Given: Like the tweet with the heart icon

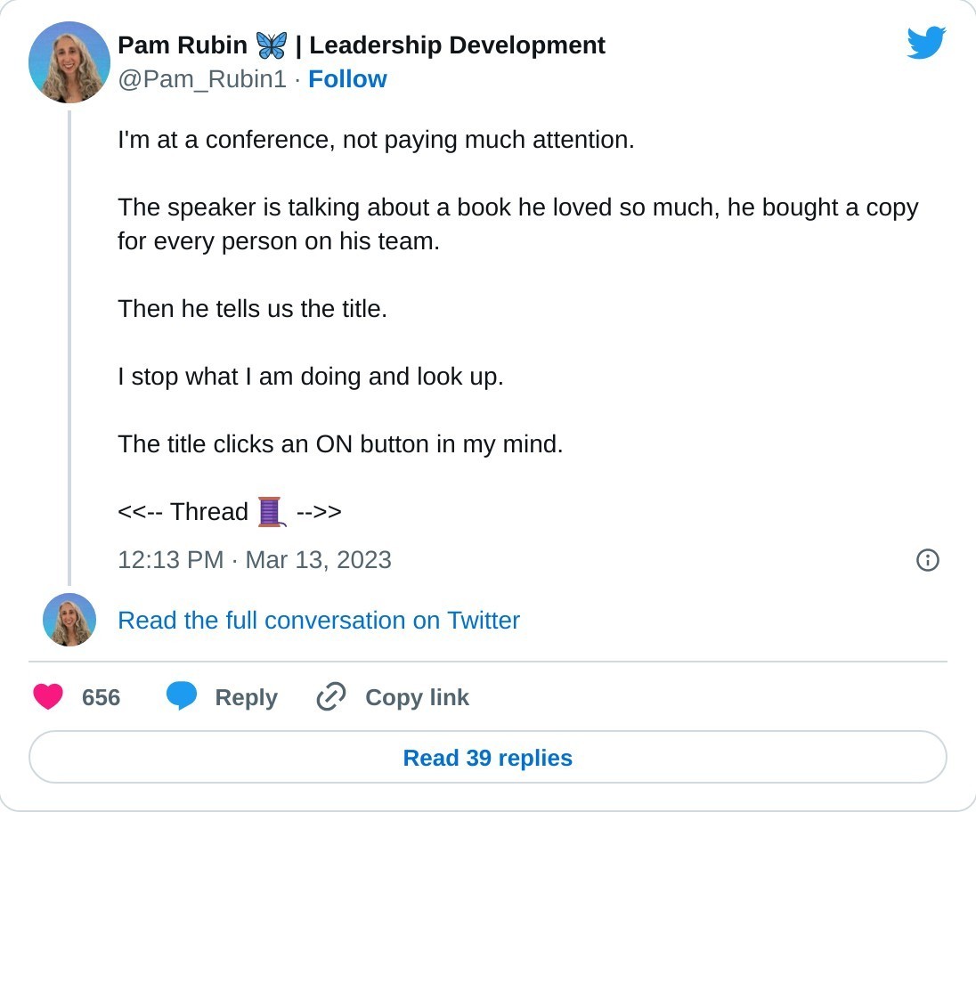Looking at the screenshot, I should (x=48, y=697).
